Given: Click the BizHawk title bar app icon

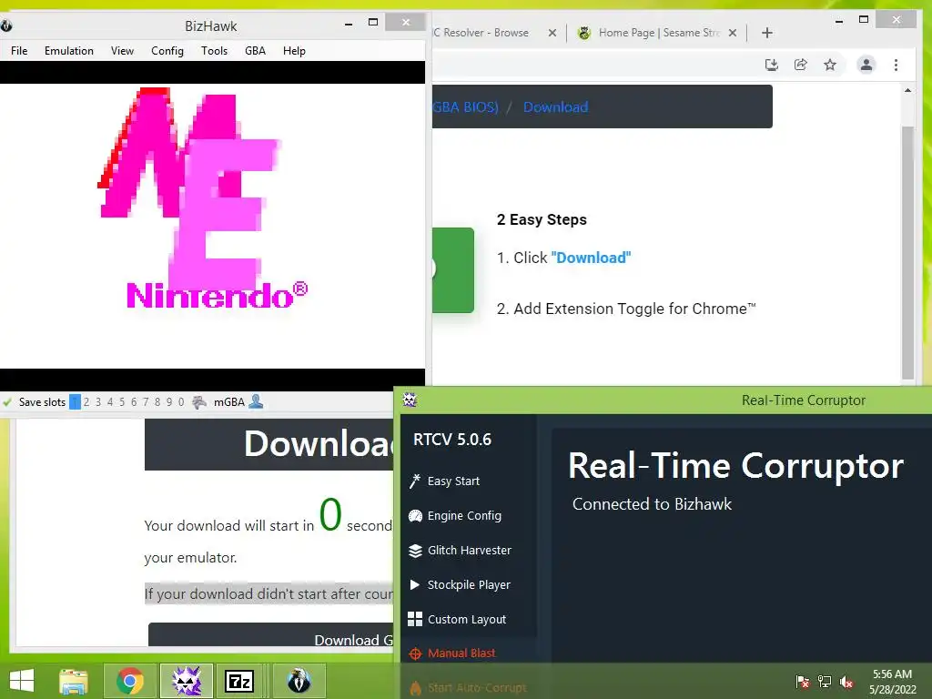Looking at the screenshot, I should click(6, 25).
